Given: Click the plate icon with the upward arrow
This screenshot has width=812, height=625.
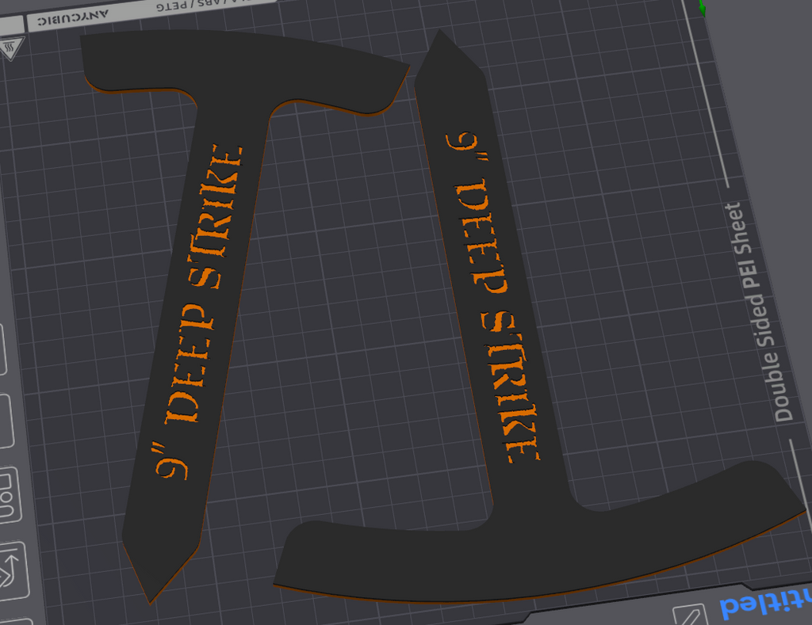Looking at the screenshot, I should point(13,570).
